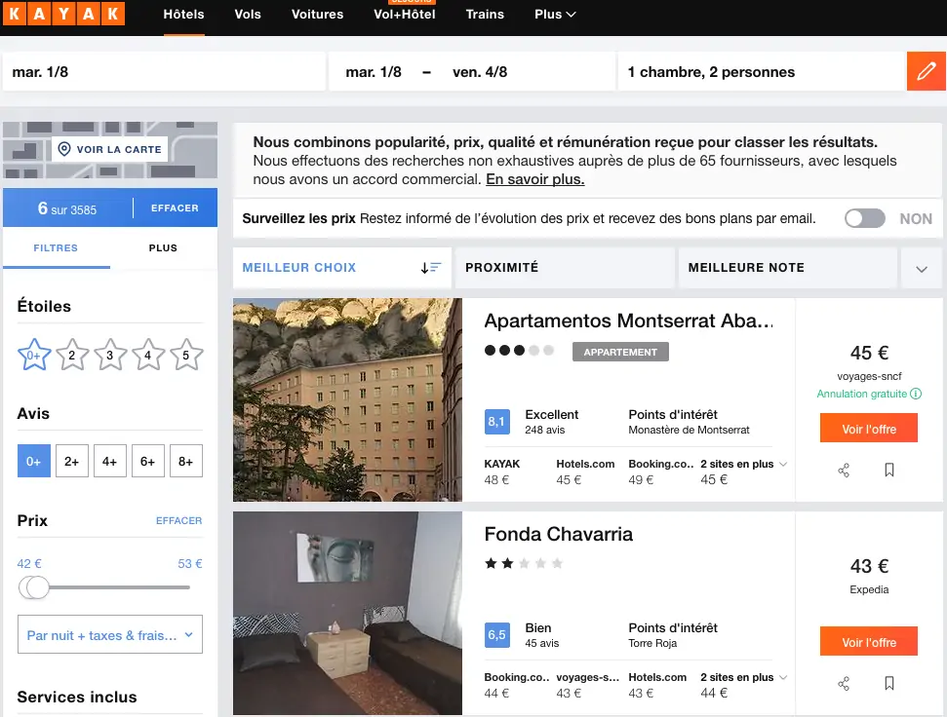Bookmark the Fonda Chavarria listing
The width and height of the screenshot is (947, 717).
pyautogui.click(x=889, y=683)
